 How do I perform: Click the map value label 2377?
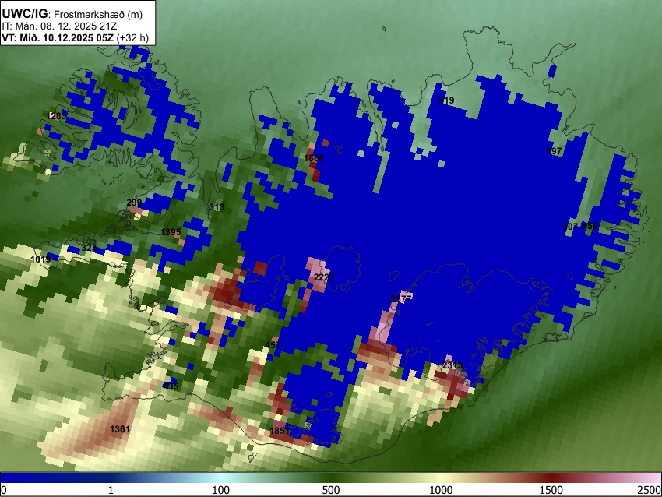(x=401, y=299)
